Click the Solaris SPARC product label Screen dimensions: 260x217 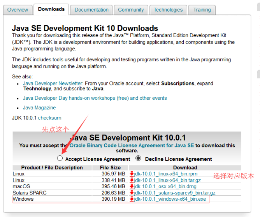click(x=30, y=193)
